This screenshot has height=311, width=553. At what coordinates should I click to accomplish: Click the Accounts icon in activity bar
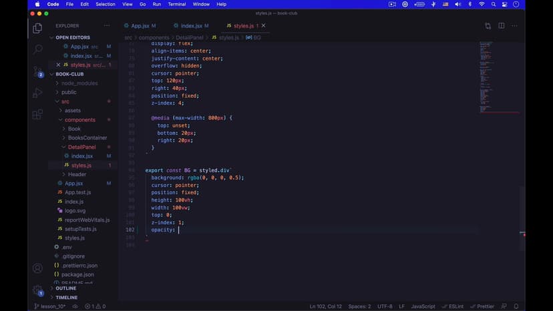tap(37, 268)
